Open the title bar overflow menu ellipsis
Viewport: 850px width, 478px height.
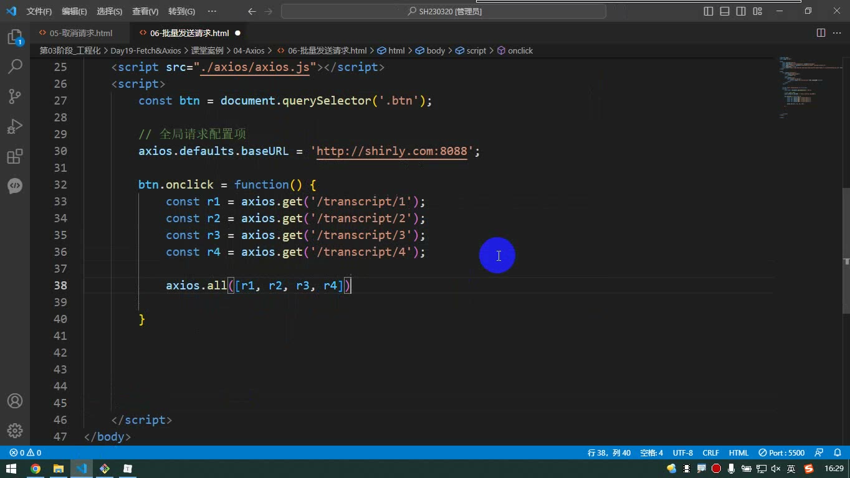(x=212, y=11)
